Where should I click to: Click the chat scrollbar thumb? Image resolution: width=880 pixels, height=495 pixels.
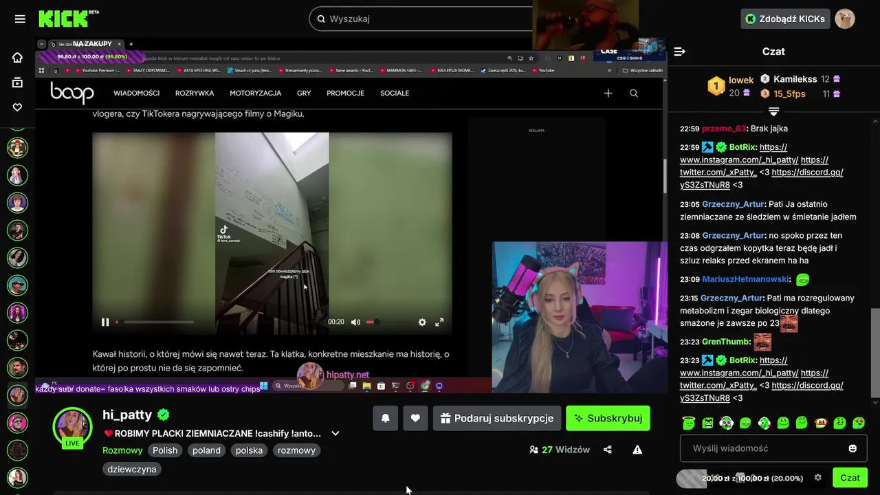(875, 352)
